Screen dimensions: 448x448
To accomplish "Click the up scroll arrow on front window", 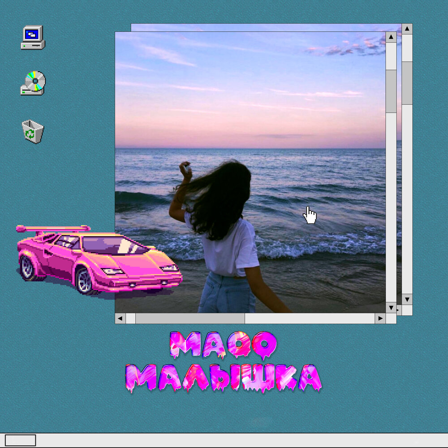I will click(390, 37).
